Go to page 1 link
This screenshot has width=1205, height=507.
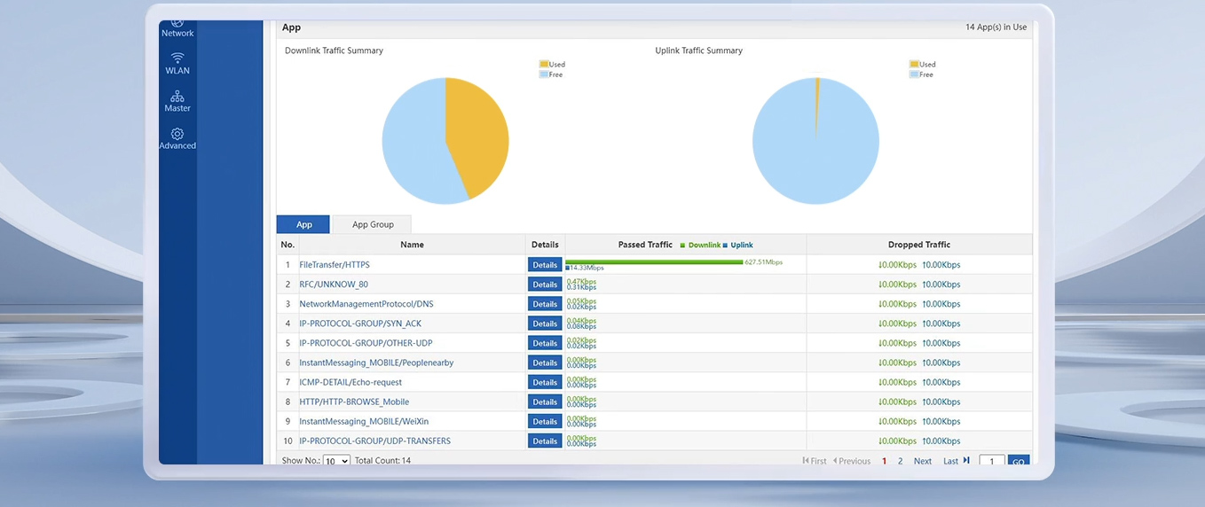point(884,461)
